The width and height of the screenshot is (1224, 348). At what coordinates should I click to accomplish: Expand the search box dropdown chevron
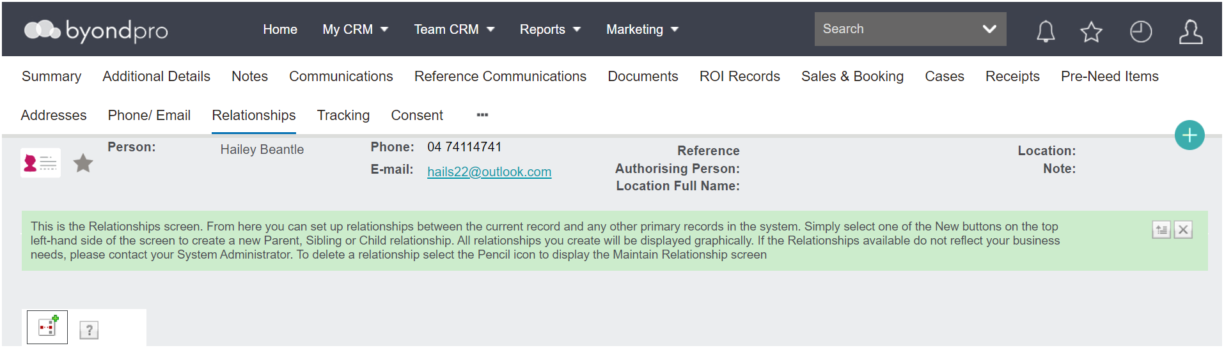pyautogui.click(x=989, y=29)
